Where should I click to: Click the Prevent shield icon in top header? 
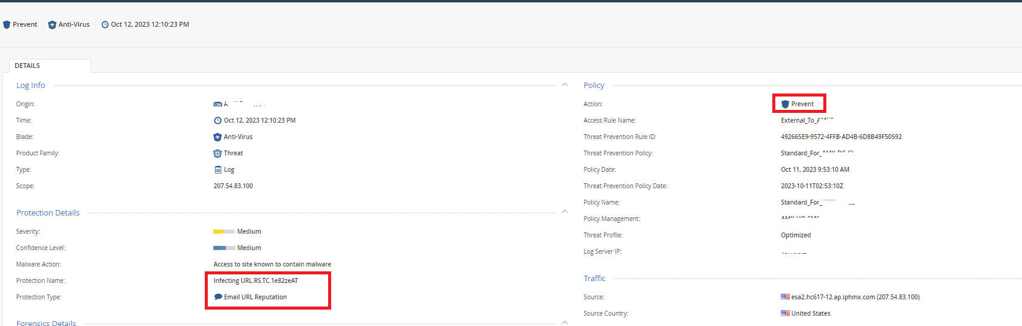[x=7, y=25]
